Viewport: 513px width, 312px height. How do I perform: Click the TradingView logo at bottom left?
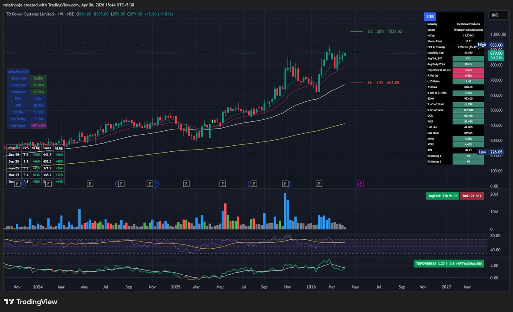pos(30,302)
